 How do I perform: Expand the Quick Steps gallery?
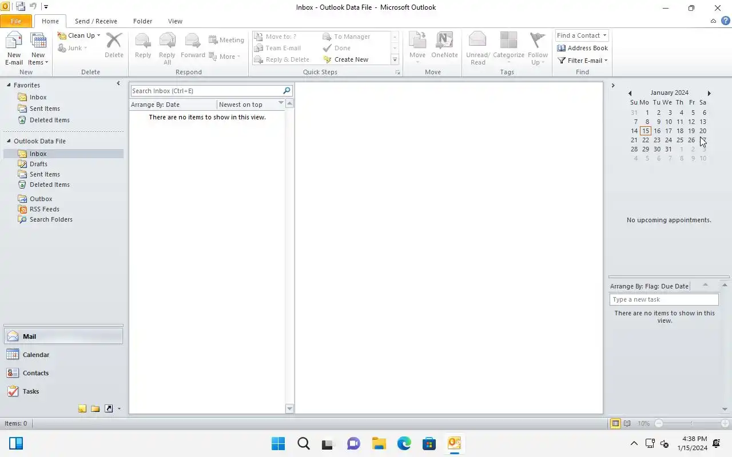point(395,60)
